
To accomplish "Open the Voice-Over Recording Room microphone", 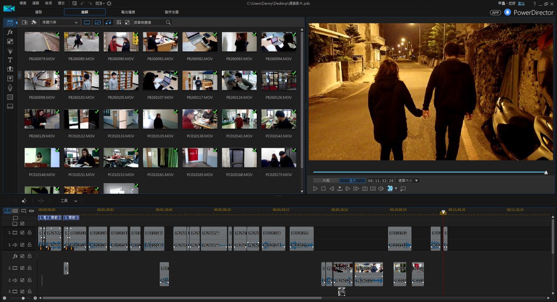I will (10, 88).
